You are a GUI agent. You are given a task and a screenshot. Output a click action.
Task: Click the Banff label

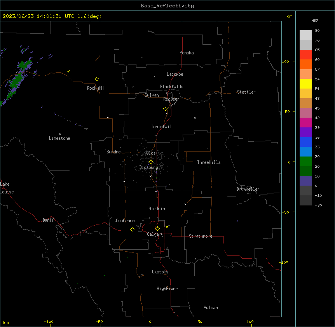(x=48, y=220)
